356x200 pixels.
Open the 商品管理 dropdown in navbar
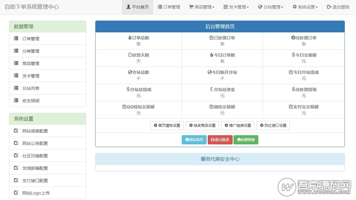pyautogui.click(x=202, y=7)
